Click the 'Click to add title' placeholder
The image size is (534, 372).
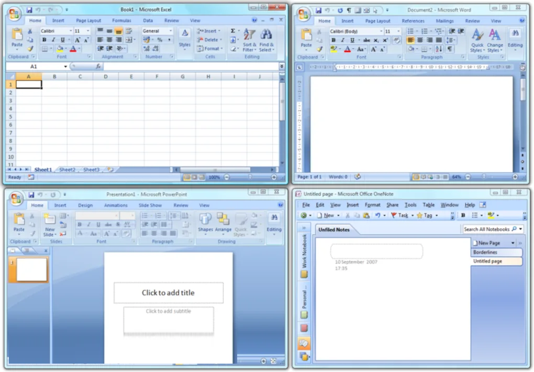169,292
